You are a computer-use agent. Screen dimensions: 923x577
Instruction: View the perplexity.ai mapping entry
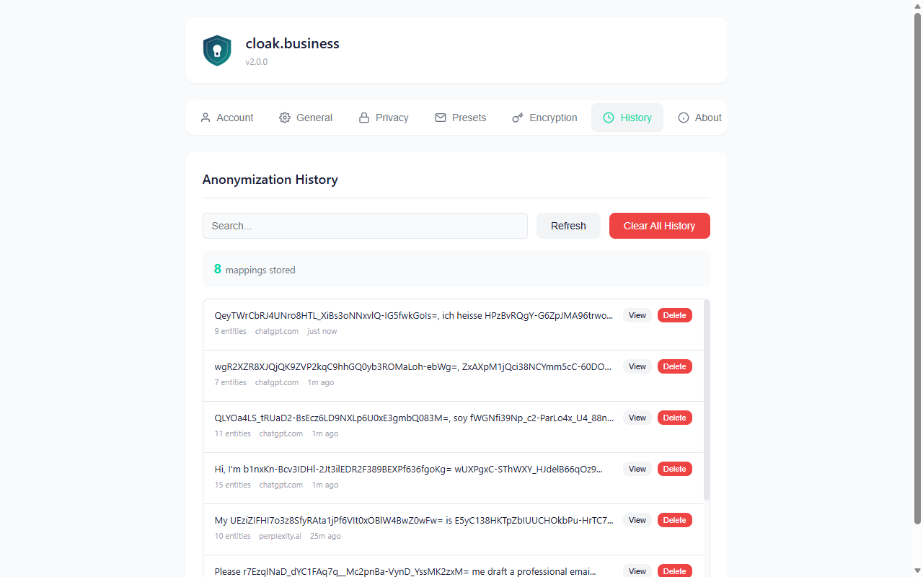point(637,520)
